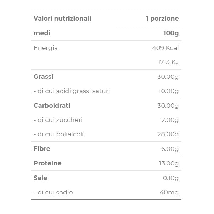Select the di cui polialcoli label
This screenshot has height=214, width=214.
(58, 134)
